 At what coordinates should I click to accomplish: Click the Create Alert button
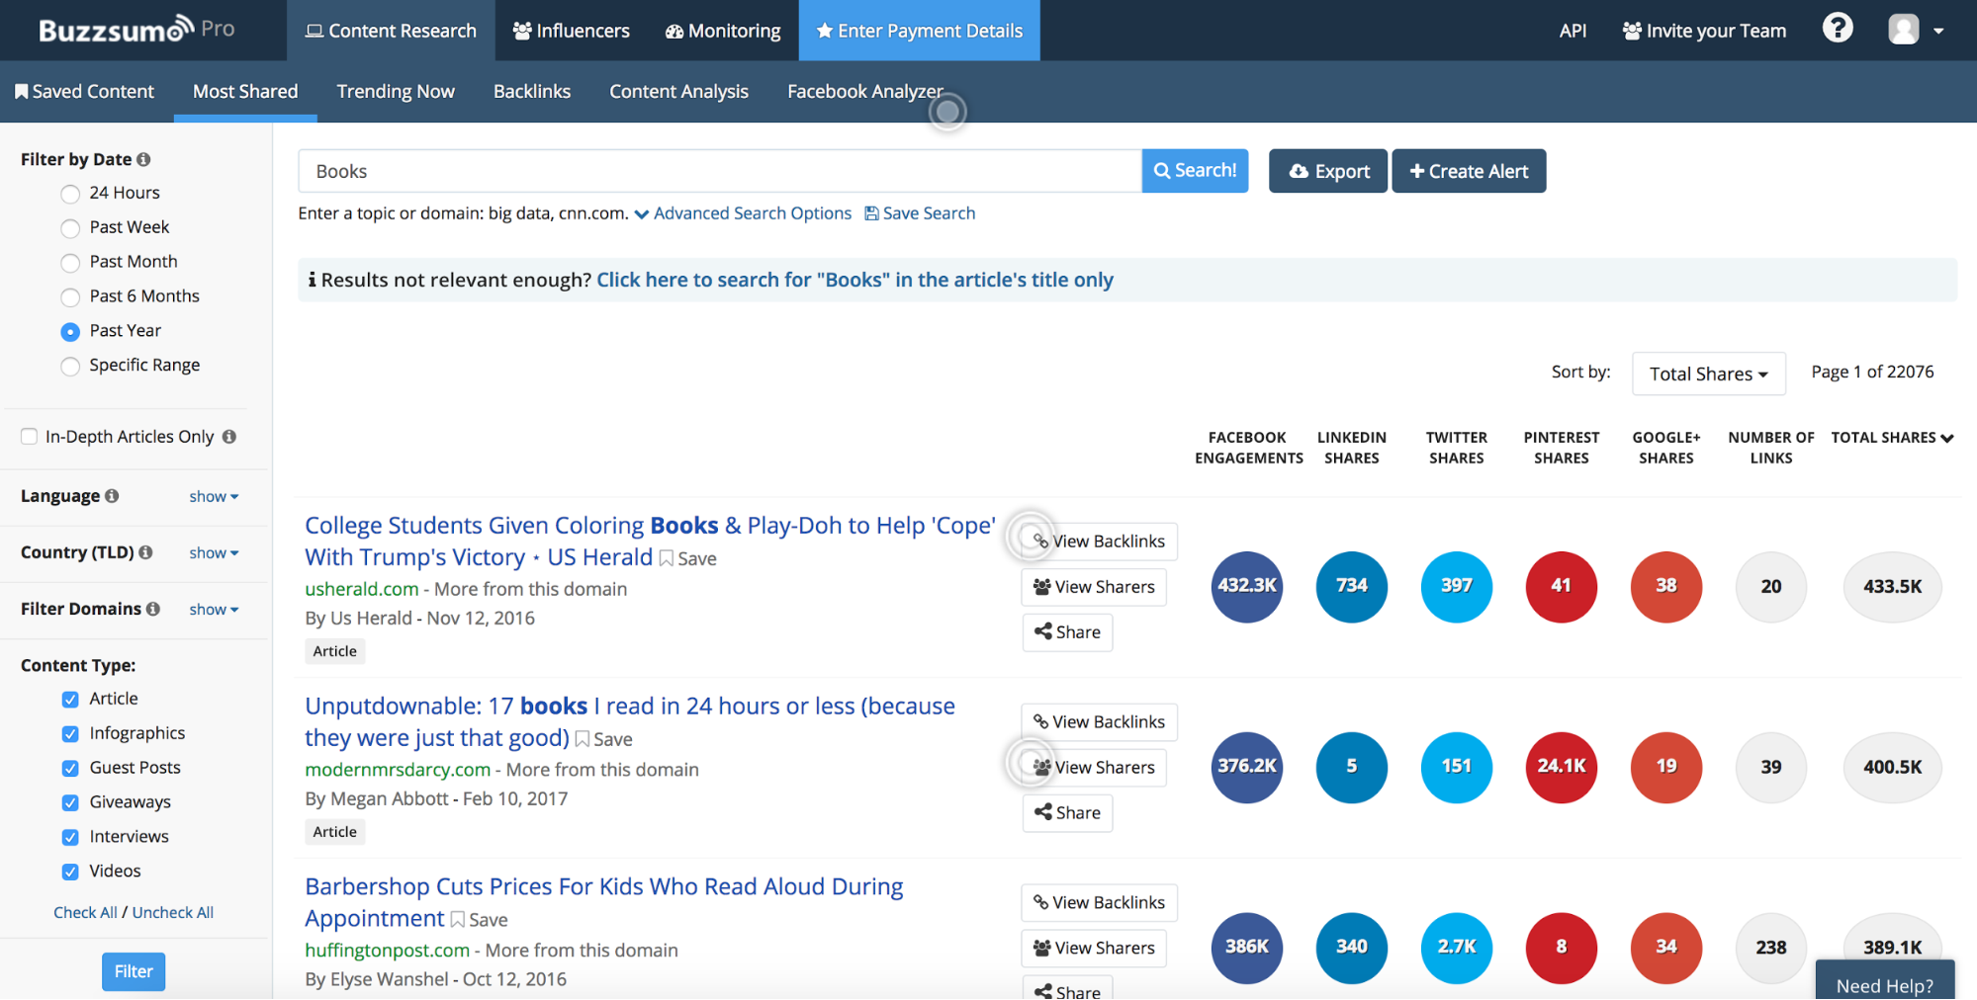(1469, 171)
